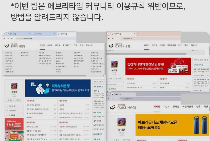The height and width of the screenshot is (141, 210).
Task: Click site info icon in 연세대 address bar
Action: click(x=121, y=99)
